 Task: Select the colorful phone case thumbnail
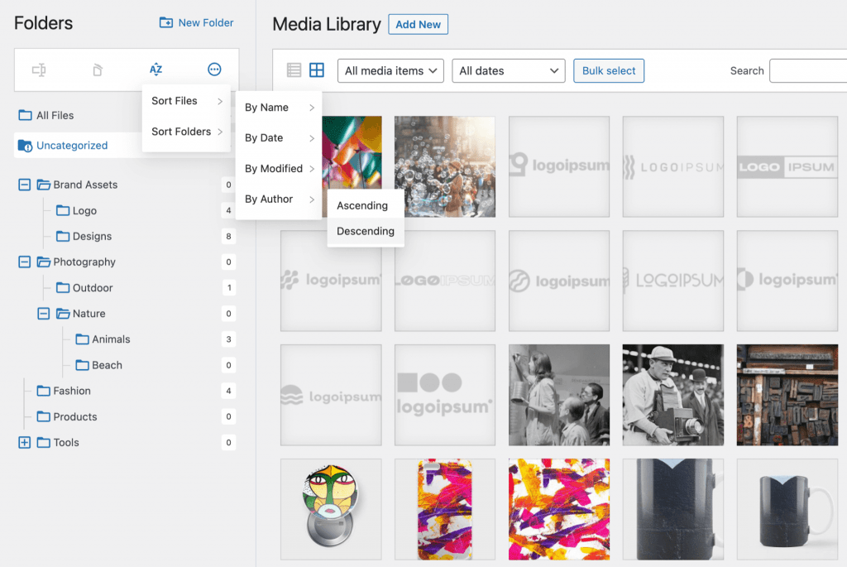click(444, 509)
